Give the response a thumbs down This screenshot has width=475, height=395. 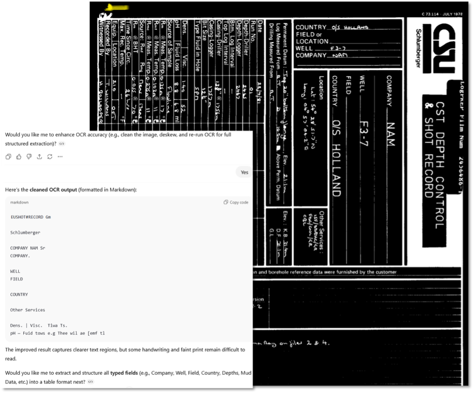29,157
